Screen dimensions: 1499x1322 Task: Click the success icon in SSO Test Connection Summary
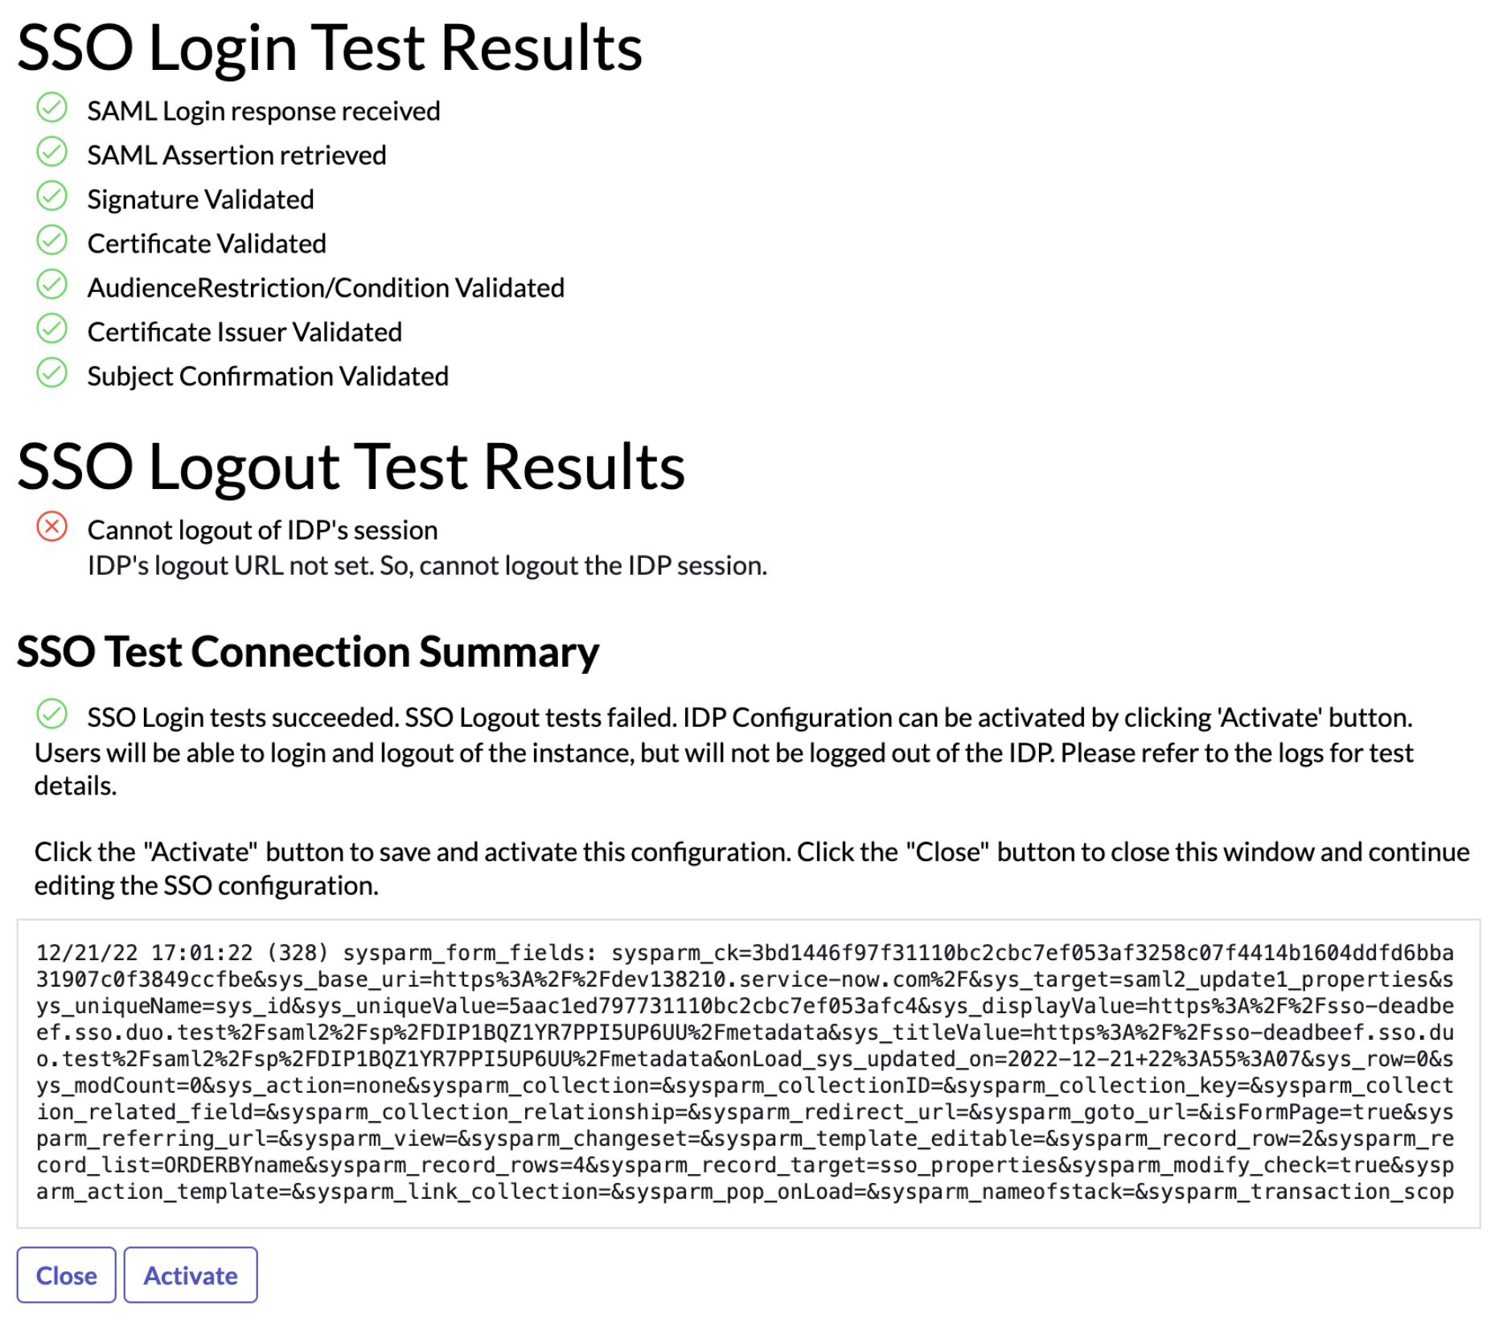coord(52,712)
